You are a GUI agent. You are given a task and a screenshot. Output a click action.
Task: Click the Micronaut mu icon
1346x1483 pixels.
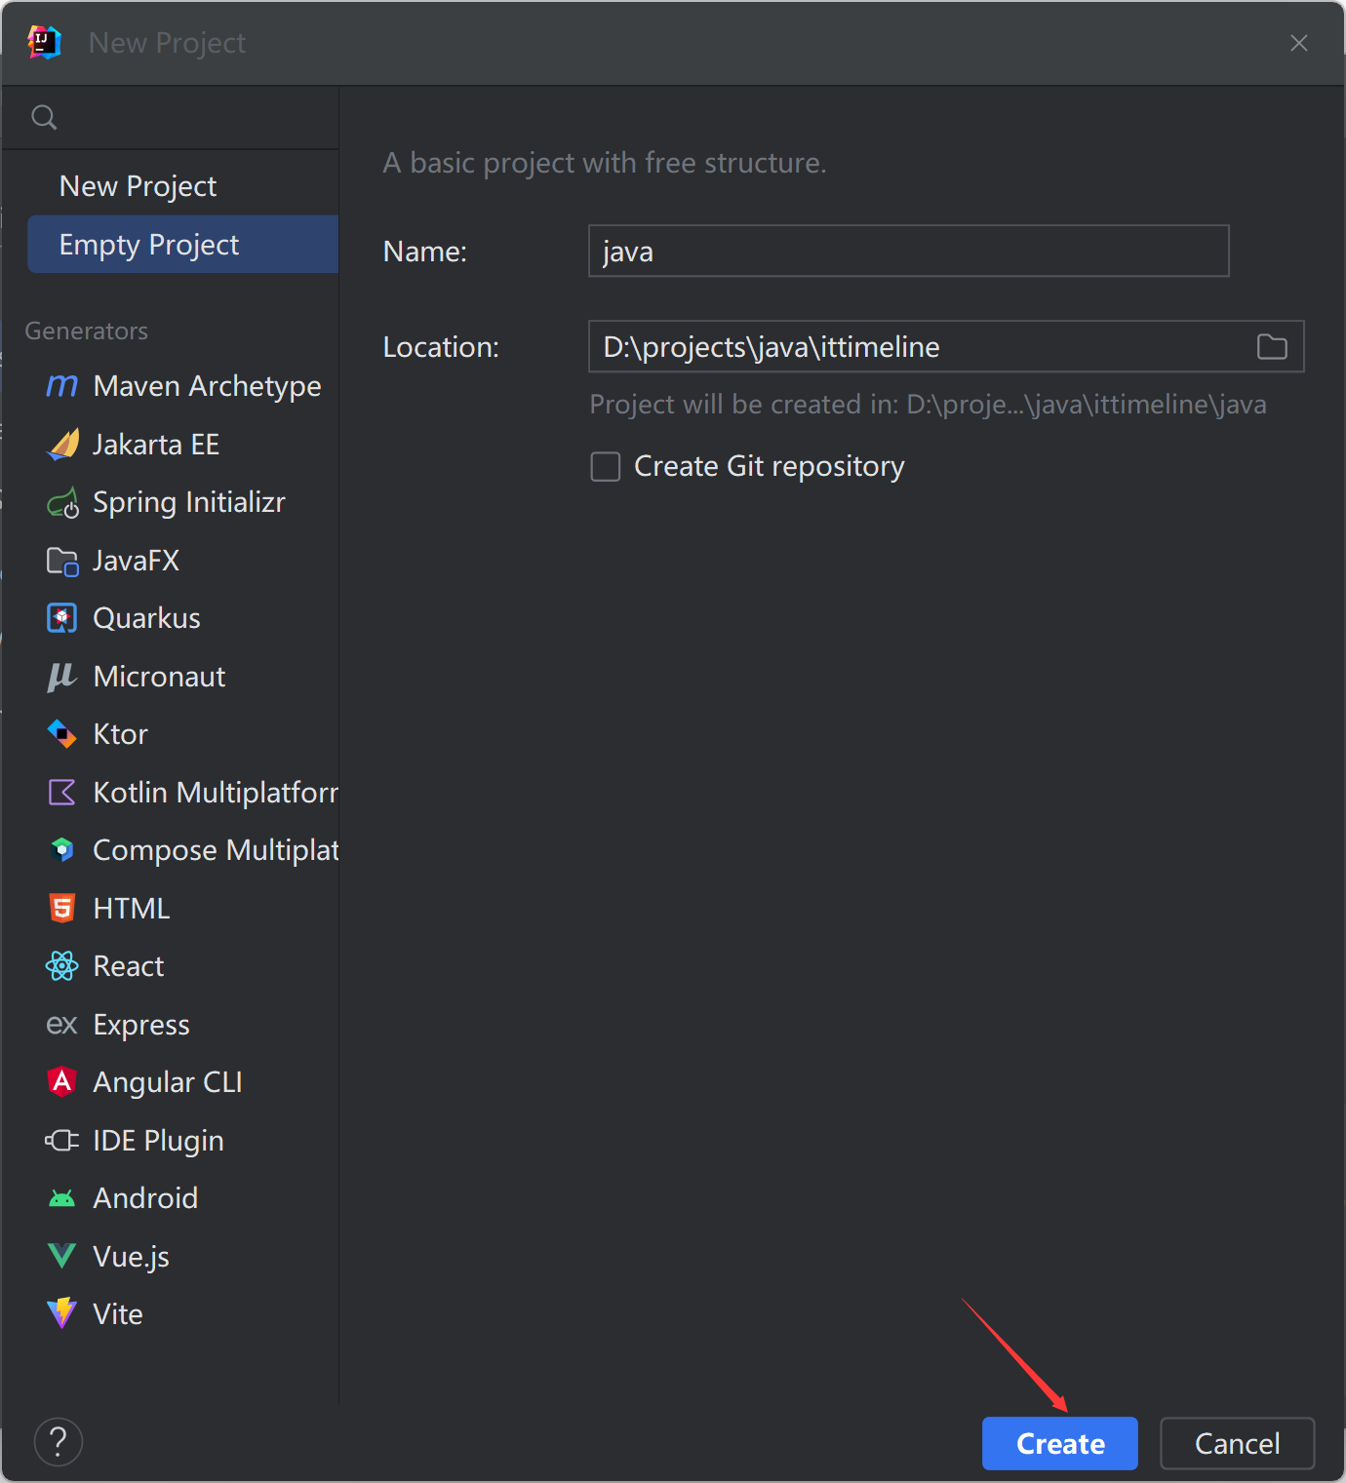[62, 677]
